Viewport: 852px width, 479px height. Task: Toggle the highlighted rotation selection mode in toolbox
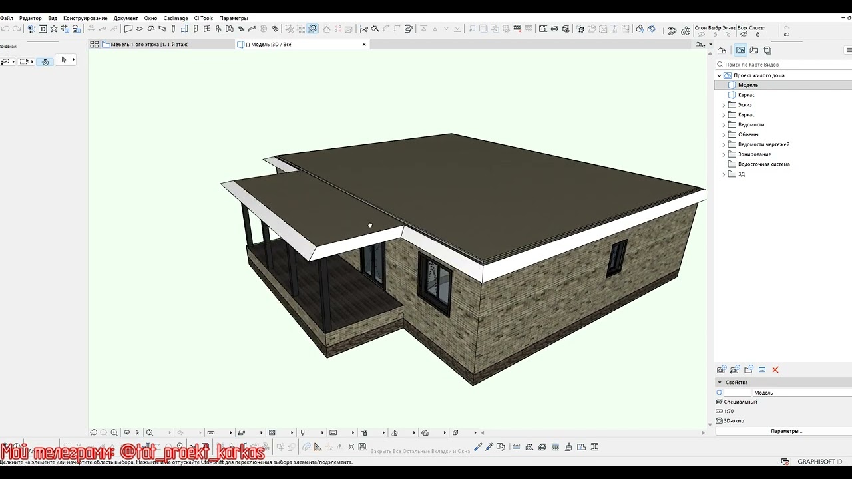[45, 61]
